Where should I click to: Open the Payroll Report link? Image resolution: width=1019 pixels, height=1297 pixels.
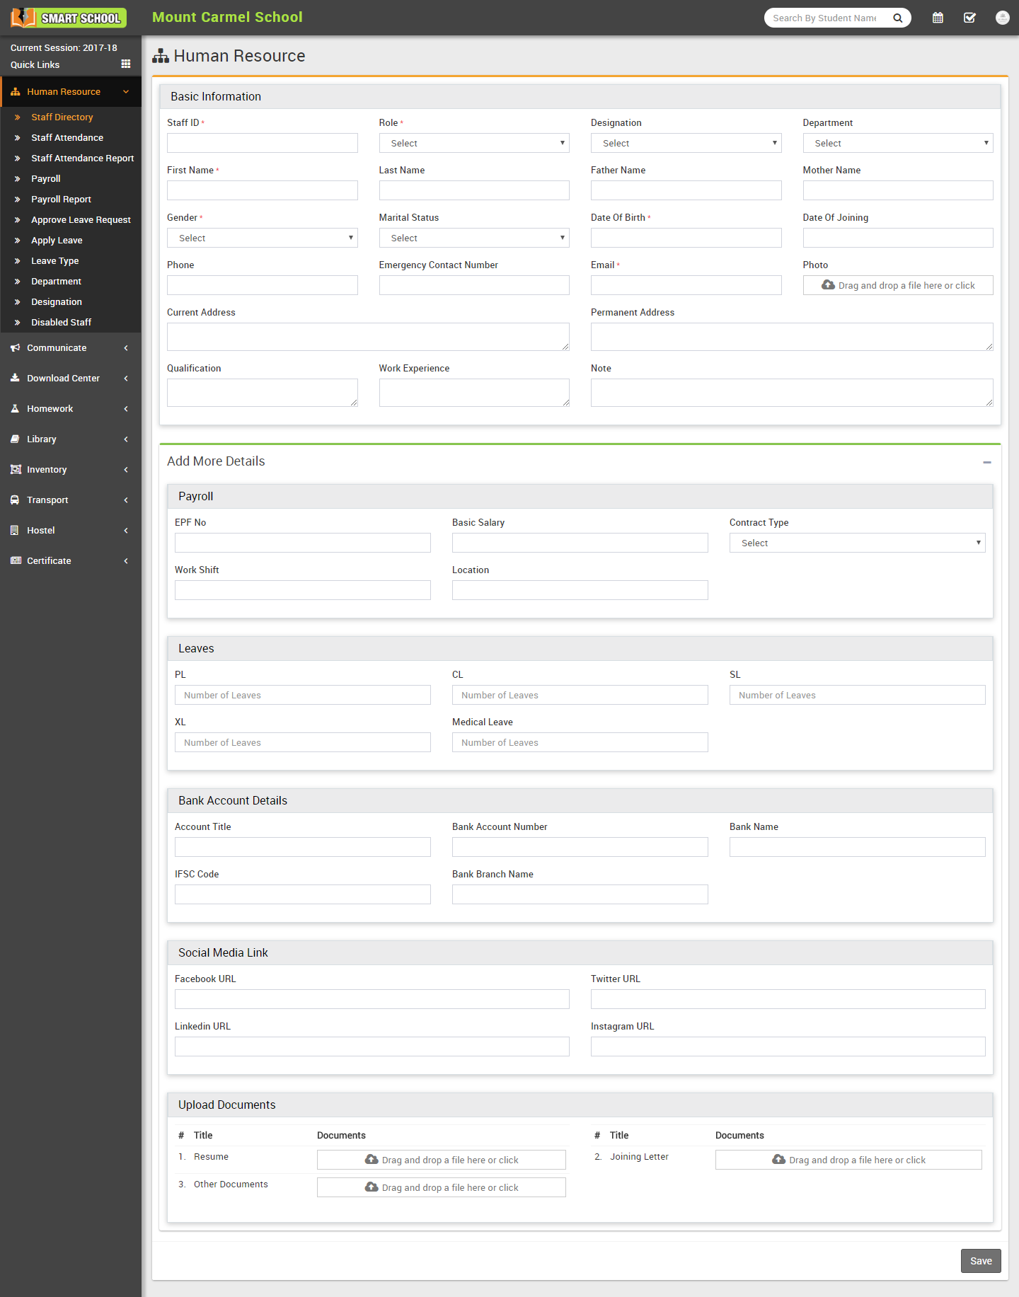[x=61, y=200]
